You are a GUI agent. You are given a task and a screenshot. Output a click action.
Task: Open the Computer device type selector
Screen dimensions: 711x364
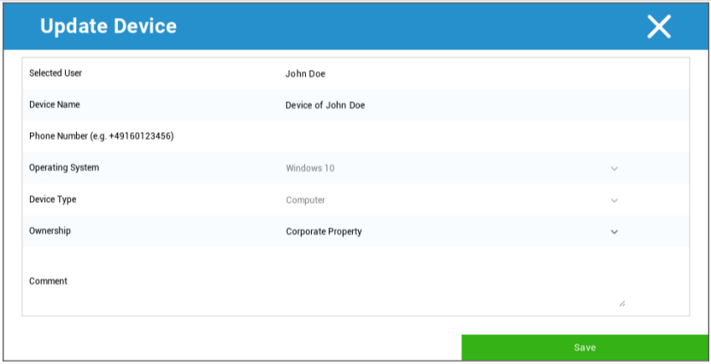[444, 200]
